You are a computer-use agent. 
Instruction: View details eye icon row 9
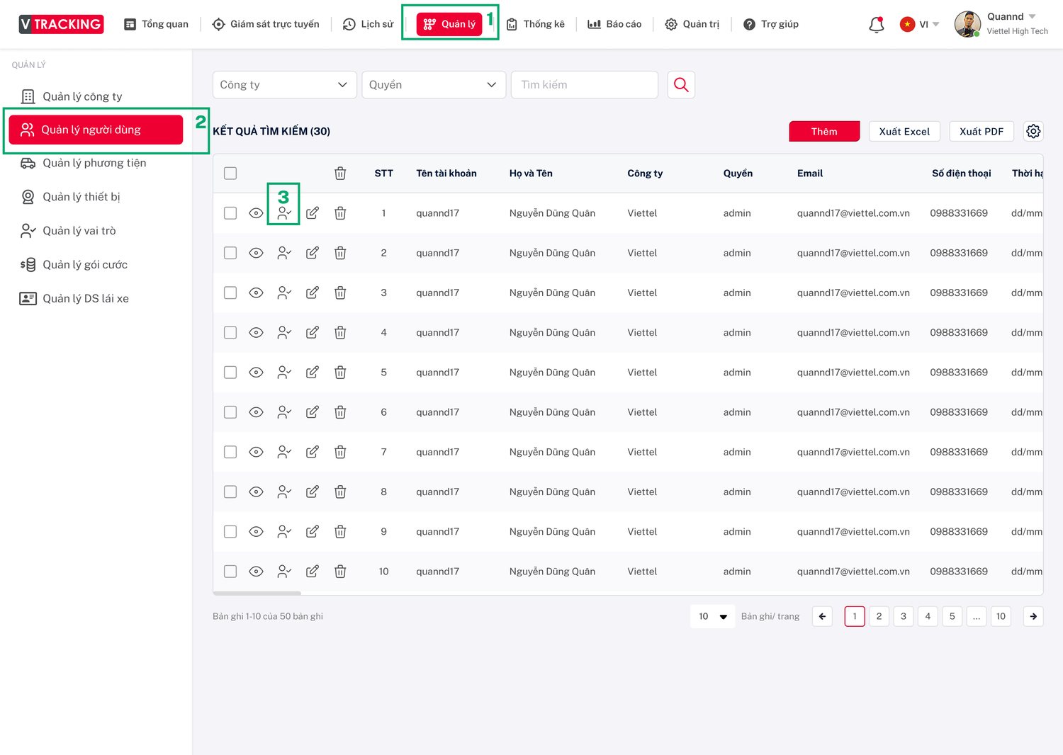pyautogui.click(x=257, y=531)
